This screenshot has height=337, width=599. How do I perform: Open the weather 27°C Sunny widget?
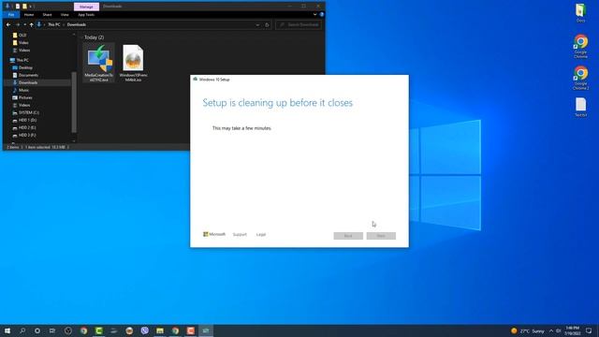coord(528,330)
